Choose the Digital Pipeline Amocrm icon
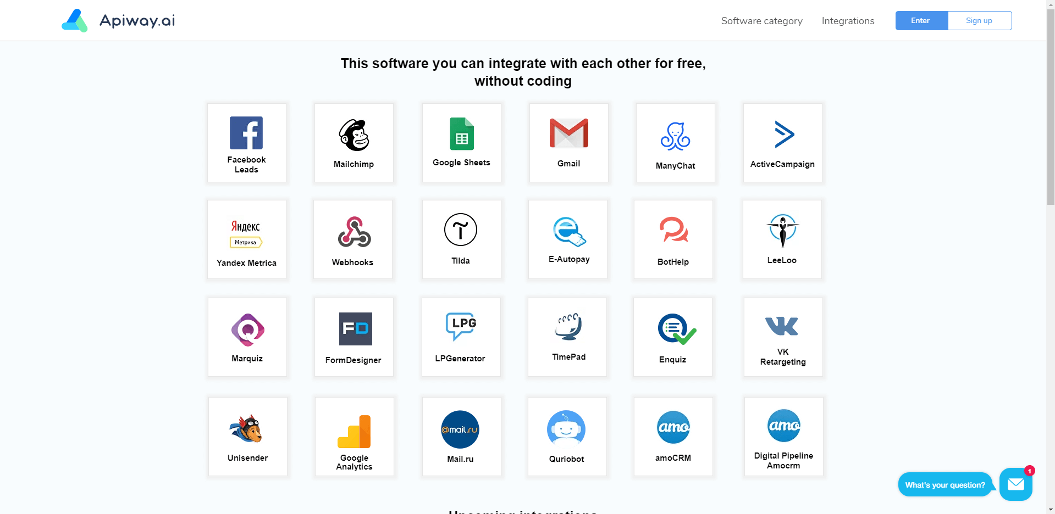The image size is (1055, 514). [x=784, y=426]
